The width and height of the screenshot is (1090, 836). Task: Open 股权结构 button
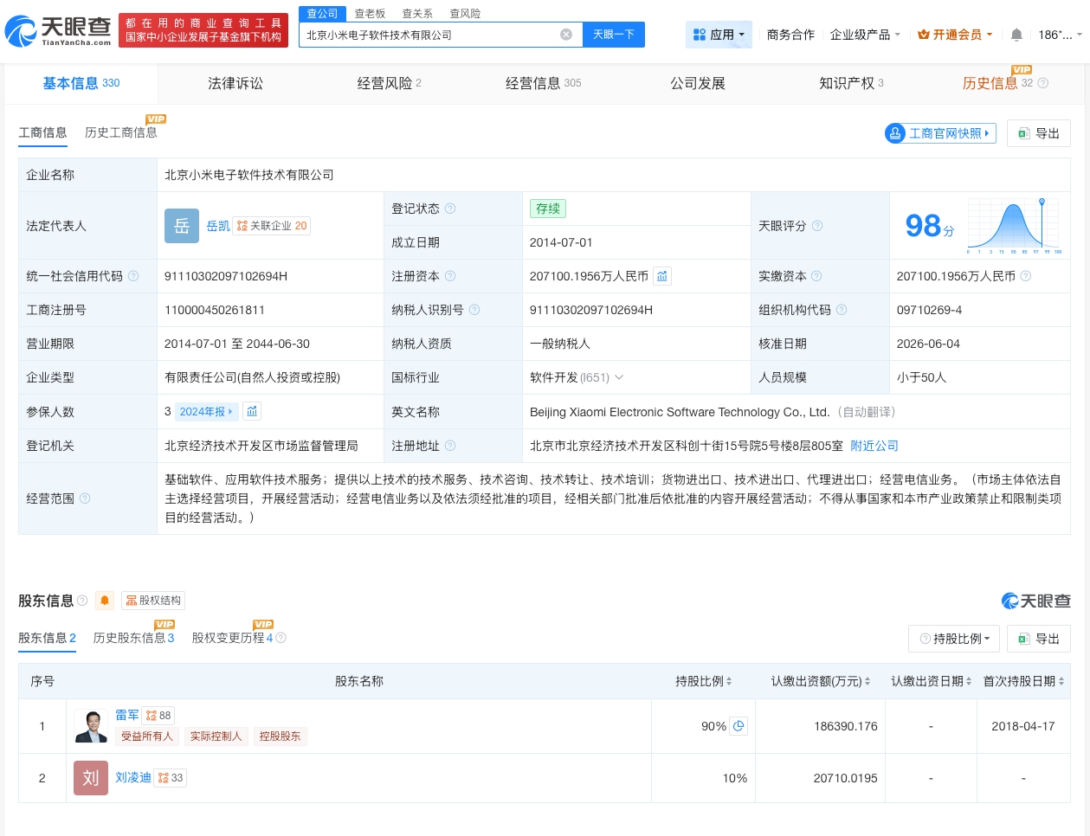[153, 601]
